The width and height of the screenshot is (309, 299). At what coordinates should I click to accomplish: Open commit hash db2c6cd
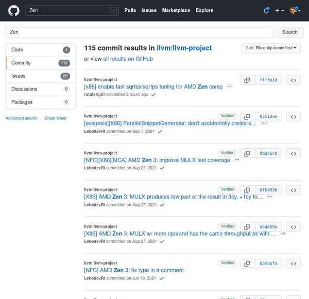268,154
